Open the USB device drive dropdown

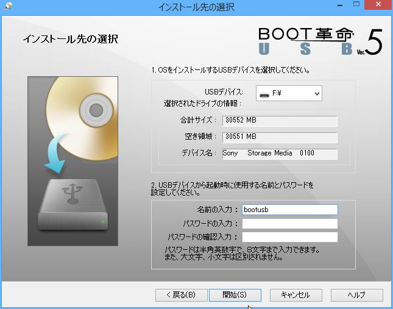tap(289, 93)
